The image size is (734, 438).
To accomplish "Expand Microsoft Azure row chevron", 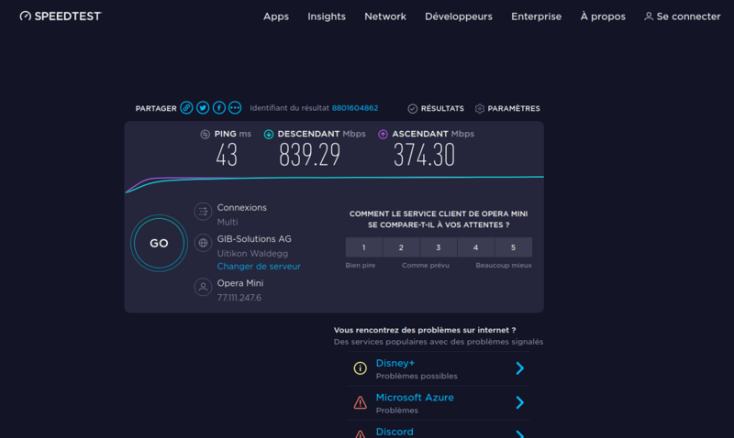I will (519, 402).
